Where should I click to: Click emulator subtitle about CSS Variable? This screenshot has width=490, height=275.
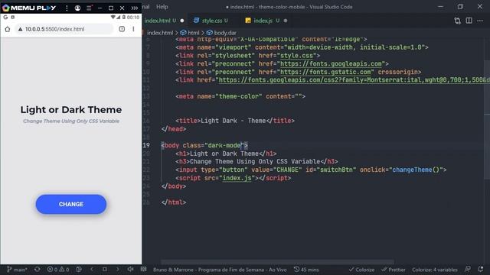(x=71, y=121)
